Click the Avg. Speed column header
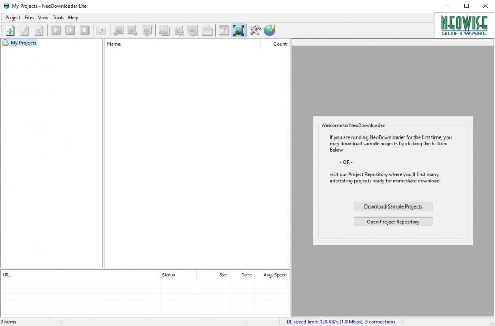 272,275
